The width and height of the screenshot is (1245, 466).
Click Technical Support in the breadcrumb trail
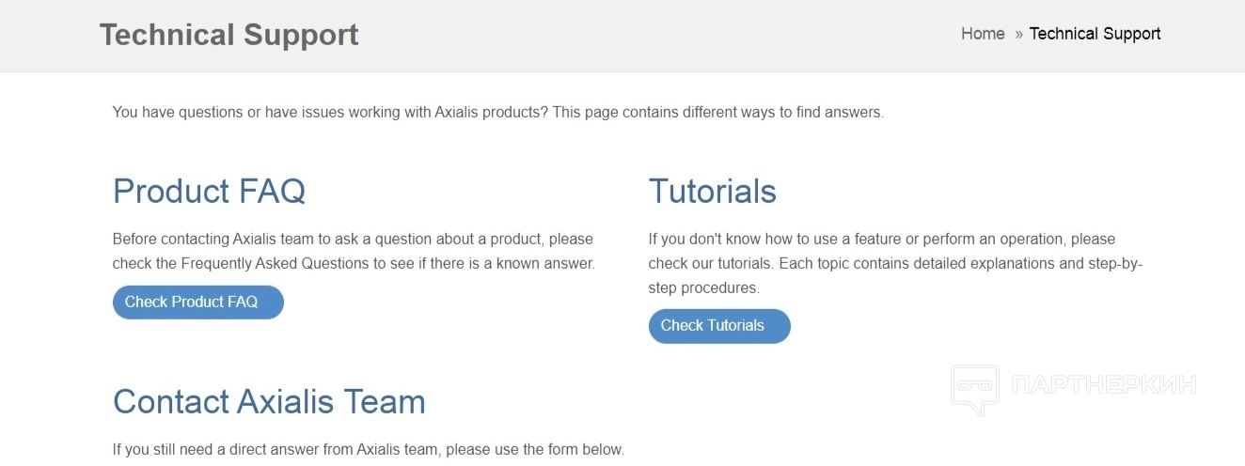[x=1095, y=34]
